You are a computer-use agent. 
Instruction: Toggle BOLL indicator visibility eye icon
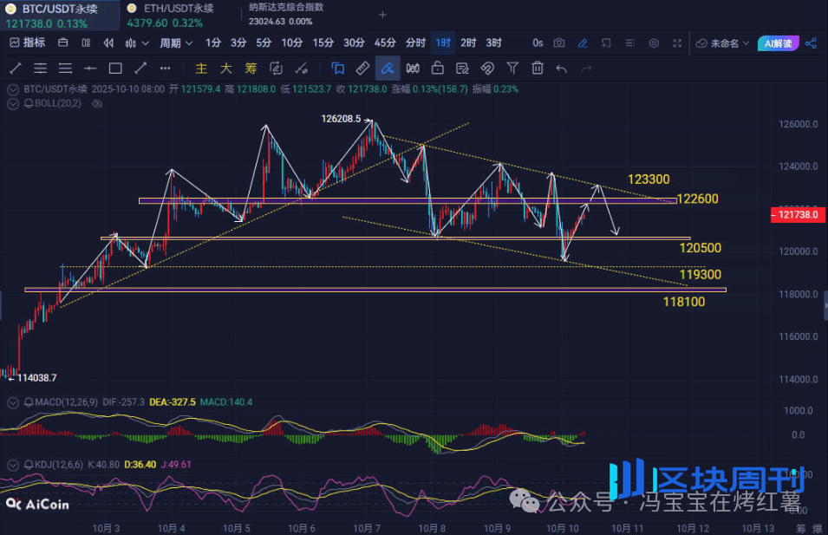click(97, 103)
